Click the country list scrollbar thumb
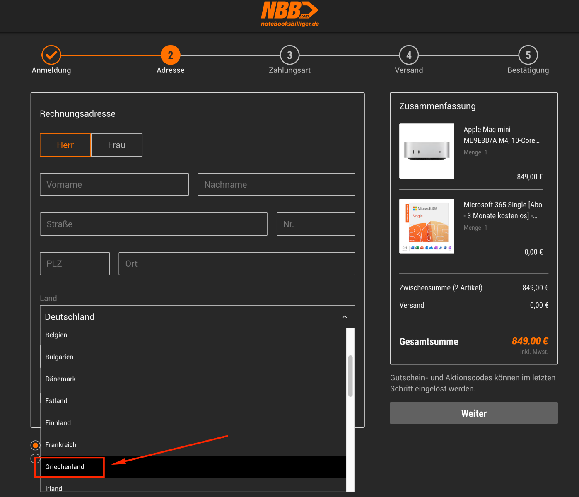The image size is (579, 497). (350, 376)
